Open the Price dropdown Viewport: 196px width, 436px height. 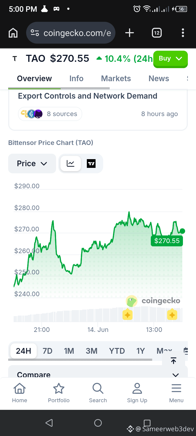32,163
